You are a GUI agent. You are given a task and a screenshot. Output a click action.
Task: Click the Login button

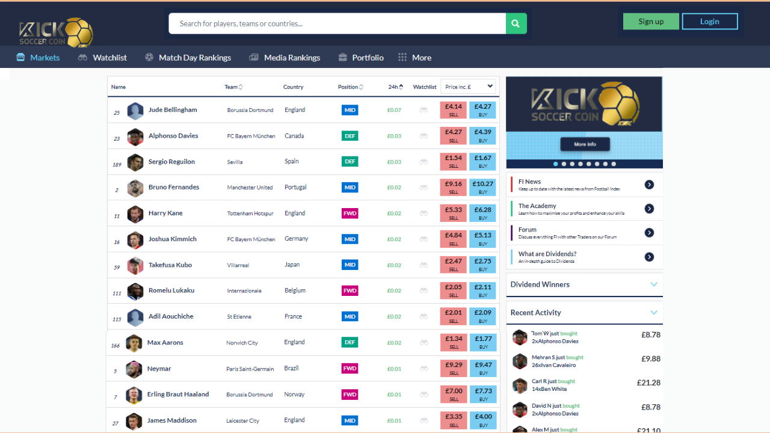point(710,22)
